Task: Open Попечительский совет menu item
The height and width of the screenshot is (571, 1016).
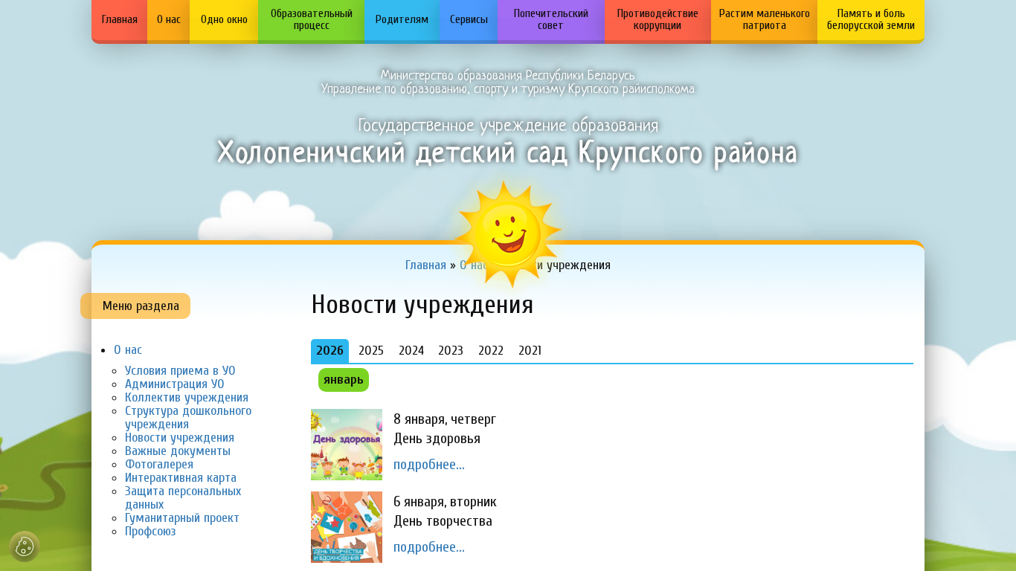Action: click(x=551, y=20)
